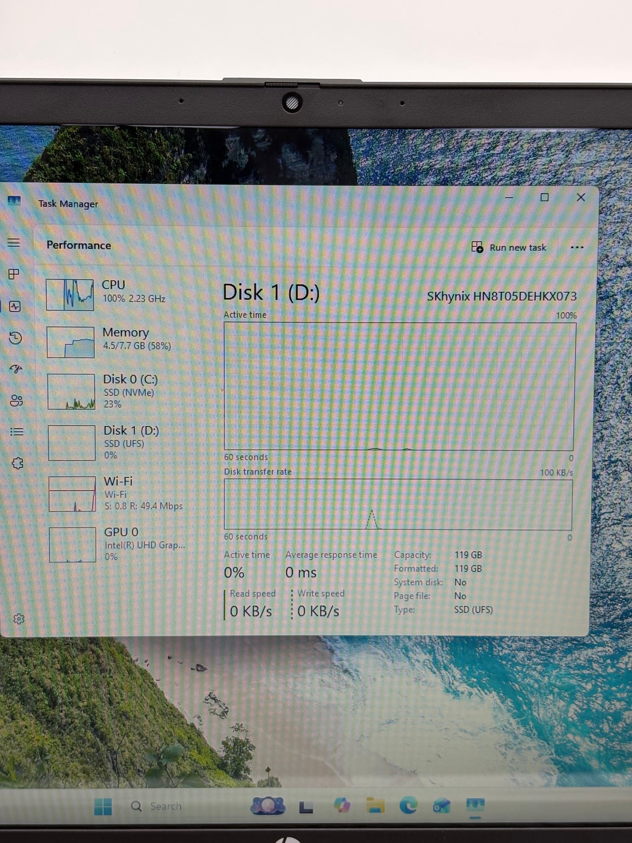Open the Startup apps page icon

(16, 369)
